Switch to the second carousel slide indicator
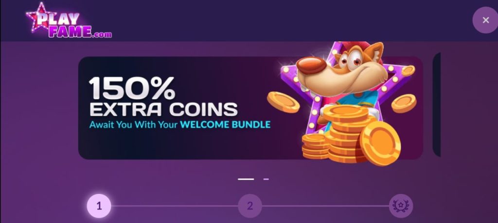This screenshot has width=498, height=223. click(x=266, y=179)
